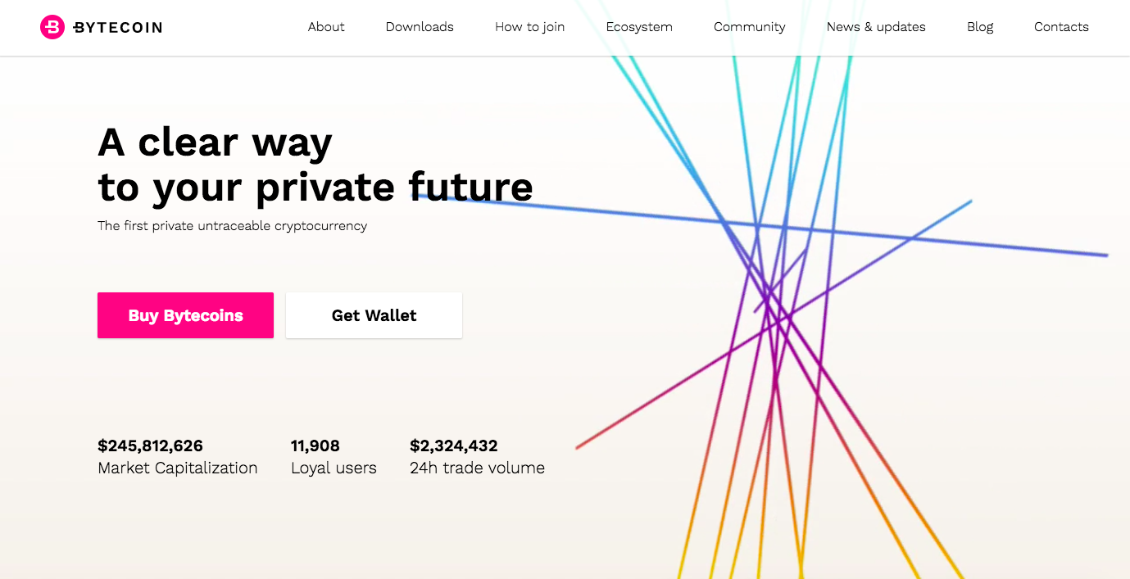Open the About menu item
The height and width of the screenshot is (579, 1130).
[x=326, y=27]
